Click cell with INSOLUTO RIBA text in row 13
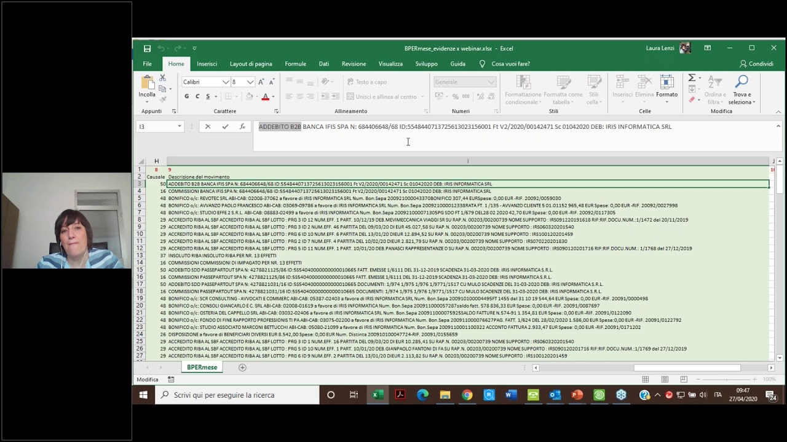The width and height of the screenshot is (787, 442). [x=467, y=255]
